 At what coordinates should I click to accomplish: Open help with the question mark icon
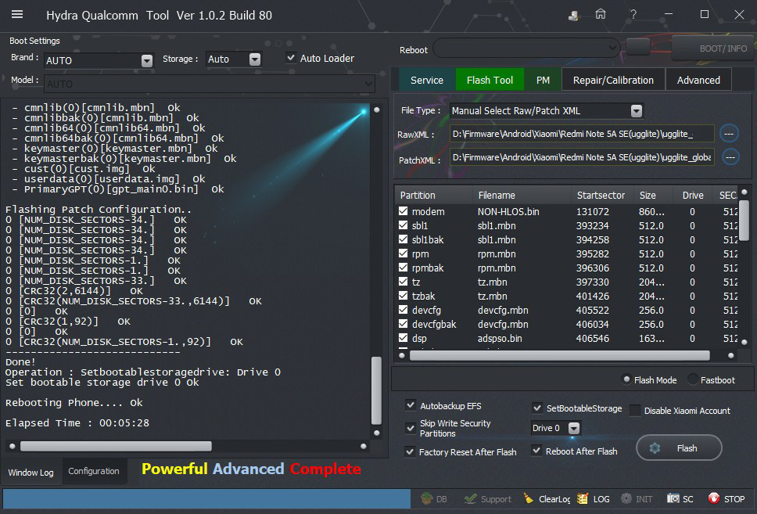[633, 14]
